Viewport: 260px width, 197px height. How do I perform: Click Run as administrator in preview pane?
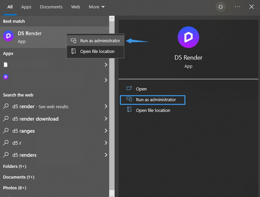point(153,100)
